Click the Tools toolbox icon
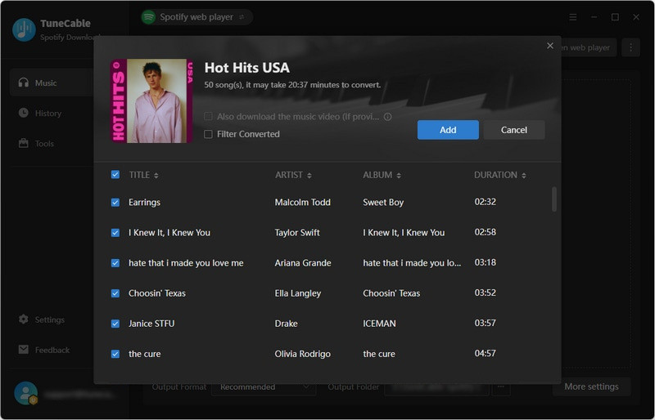This screenshot has height=420, width=655. [24, 144]
